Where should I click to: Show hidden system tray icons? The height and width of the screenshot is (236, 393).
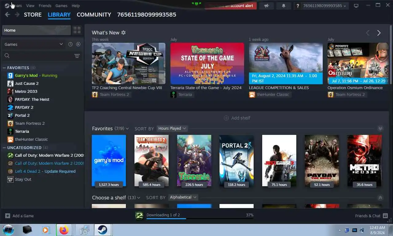[340, 230]
